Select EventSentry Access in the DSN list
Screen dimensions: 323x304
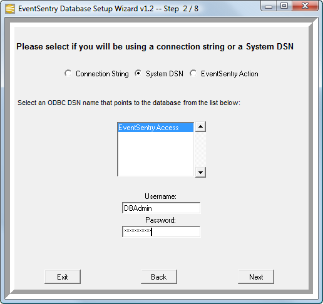click(156, 128)
